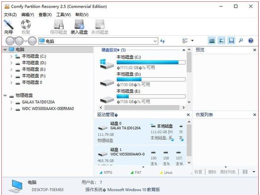Expand the 本地磁盘 (D:) tree node

coord(11,63)
